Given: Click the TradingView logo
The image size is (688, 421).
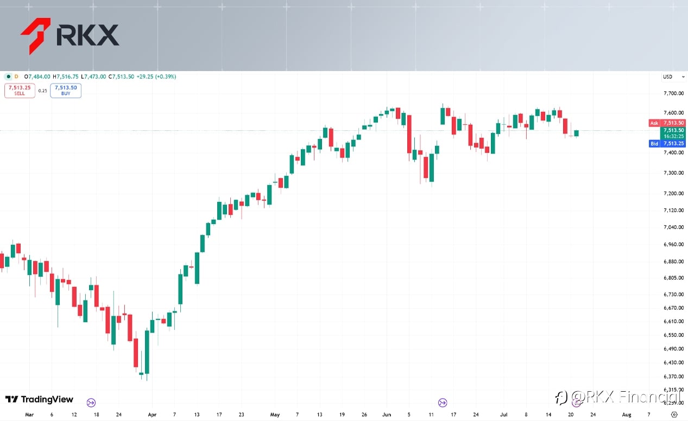Looking at the screenshot, I should 39,399.
